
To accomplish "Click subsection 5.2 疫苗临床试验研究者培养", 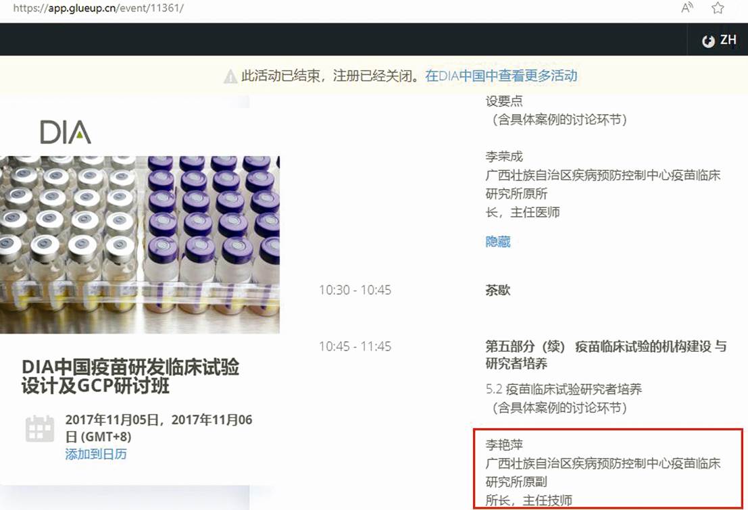I will (x=564, y=389).
